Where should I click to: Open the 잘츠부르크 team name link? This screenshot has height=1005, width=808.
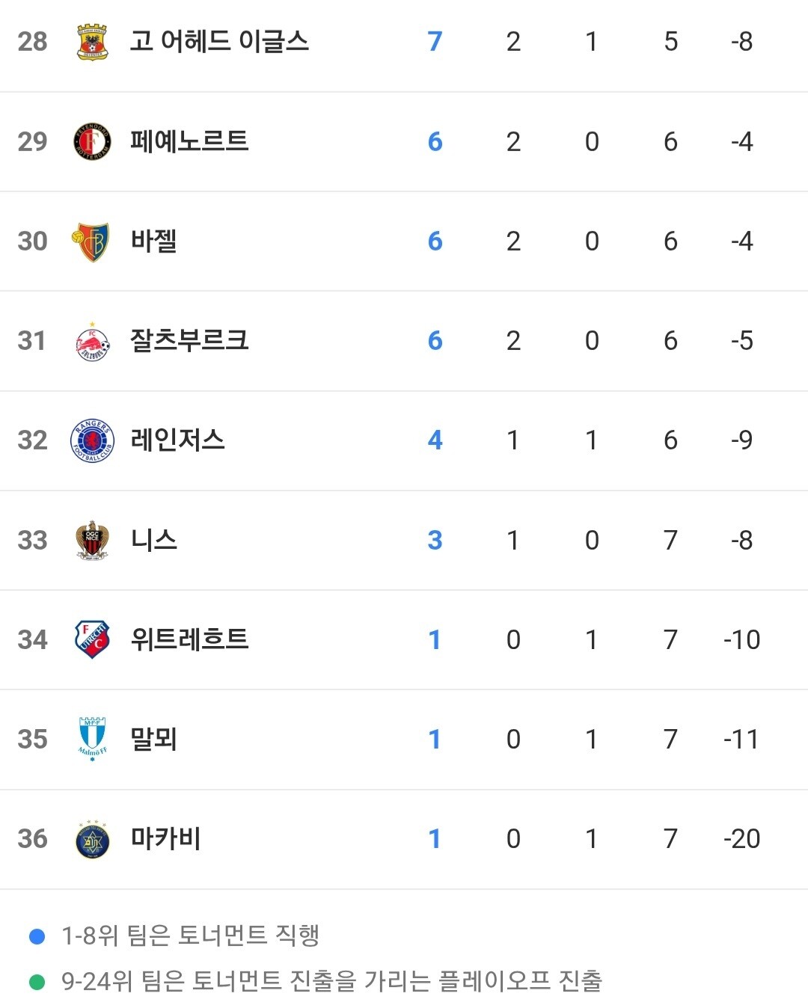189,340
